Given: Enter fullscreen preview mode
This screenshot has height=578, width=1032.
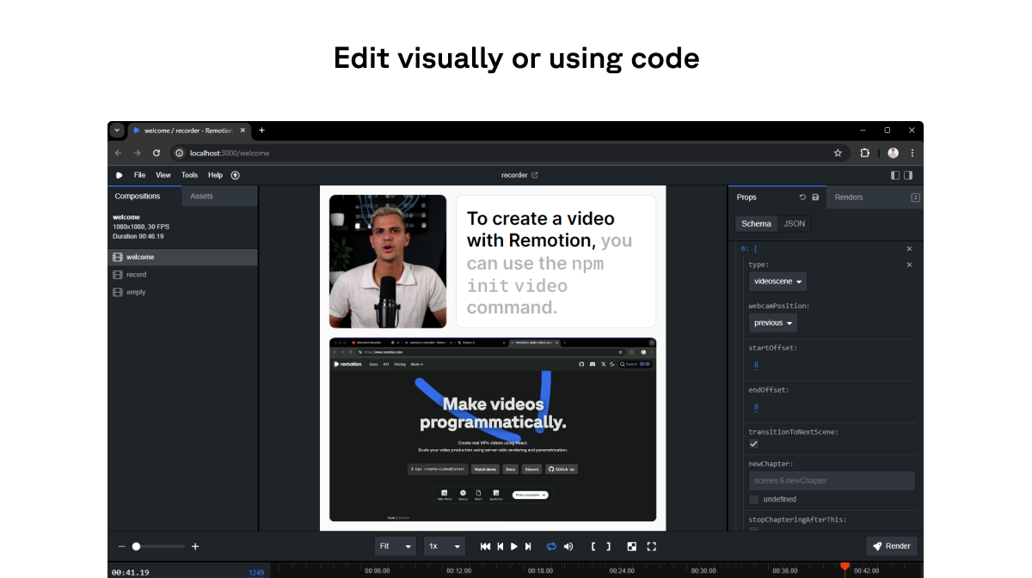Looking at the screenshot, I should pyautogui.click(x=651, y=546).
